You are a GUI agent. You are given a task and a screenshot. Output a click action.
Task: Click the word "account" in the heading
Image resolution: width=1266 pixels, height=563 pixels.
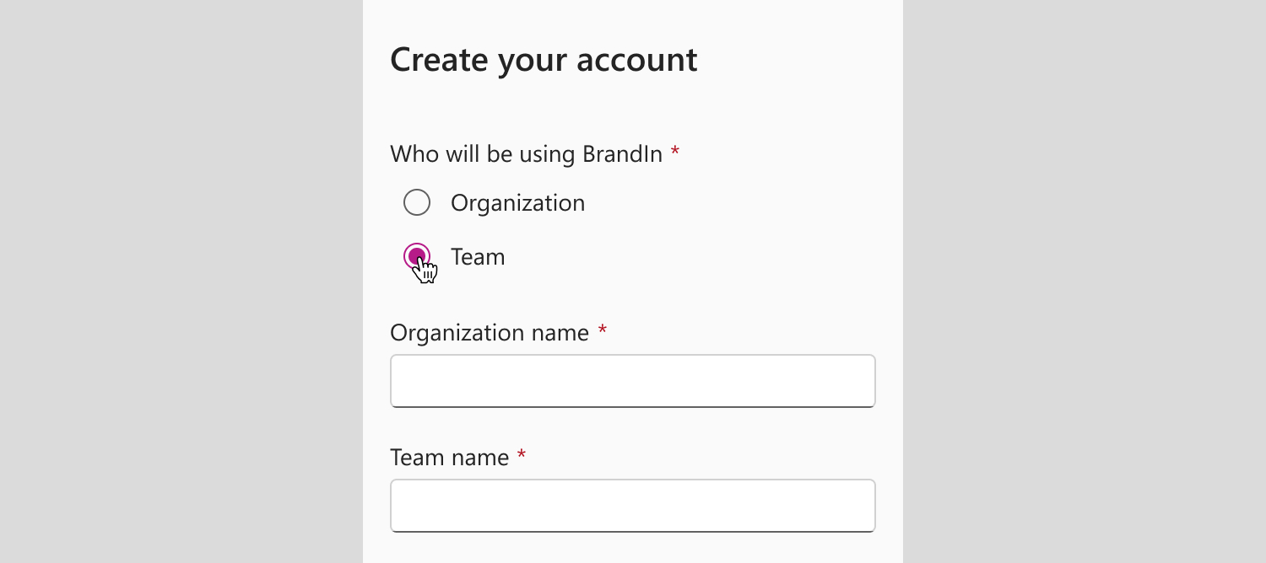(636, 60)
